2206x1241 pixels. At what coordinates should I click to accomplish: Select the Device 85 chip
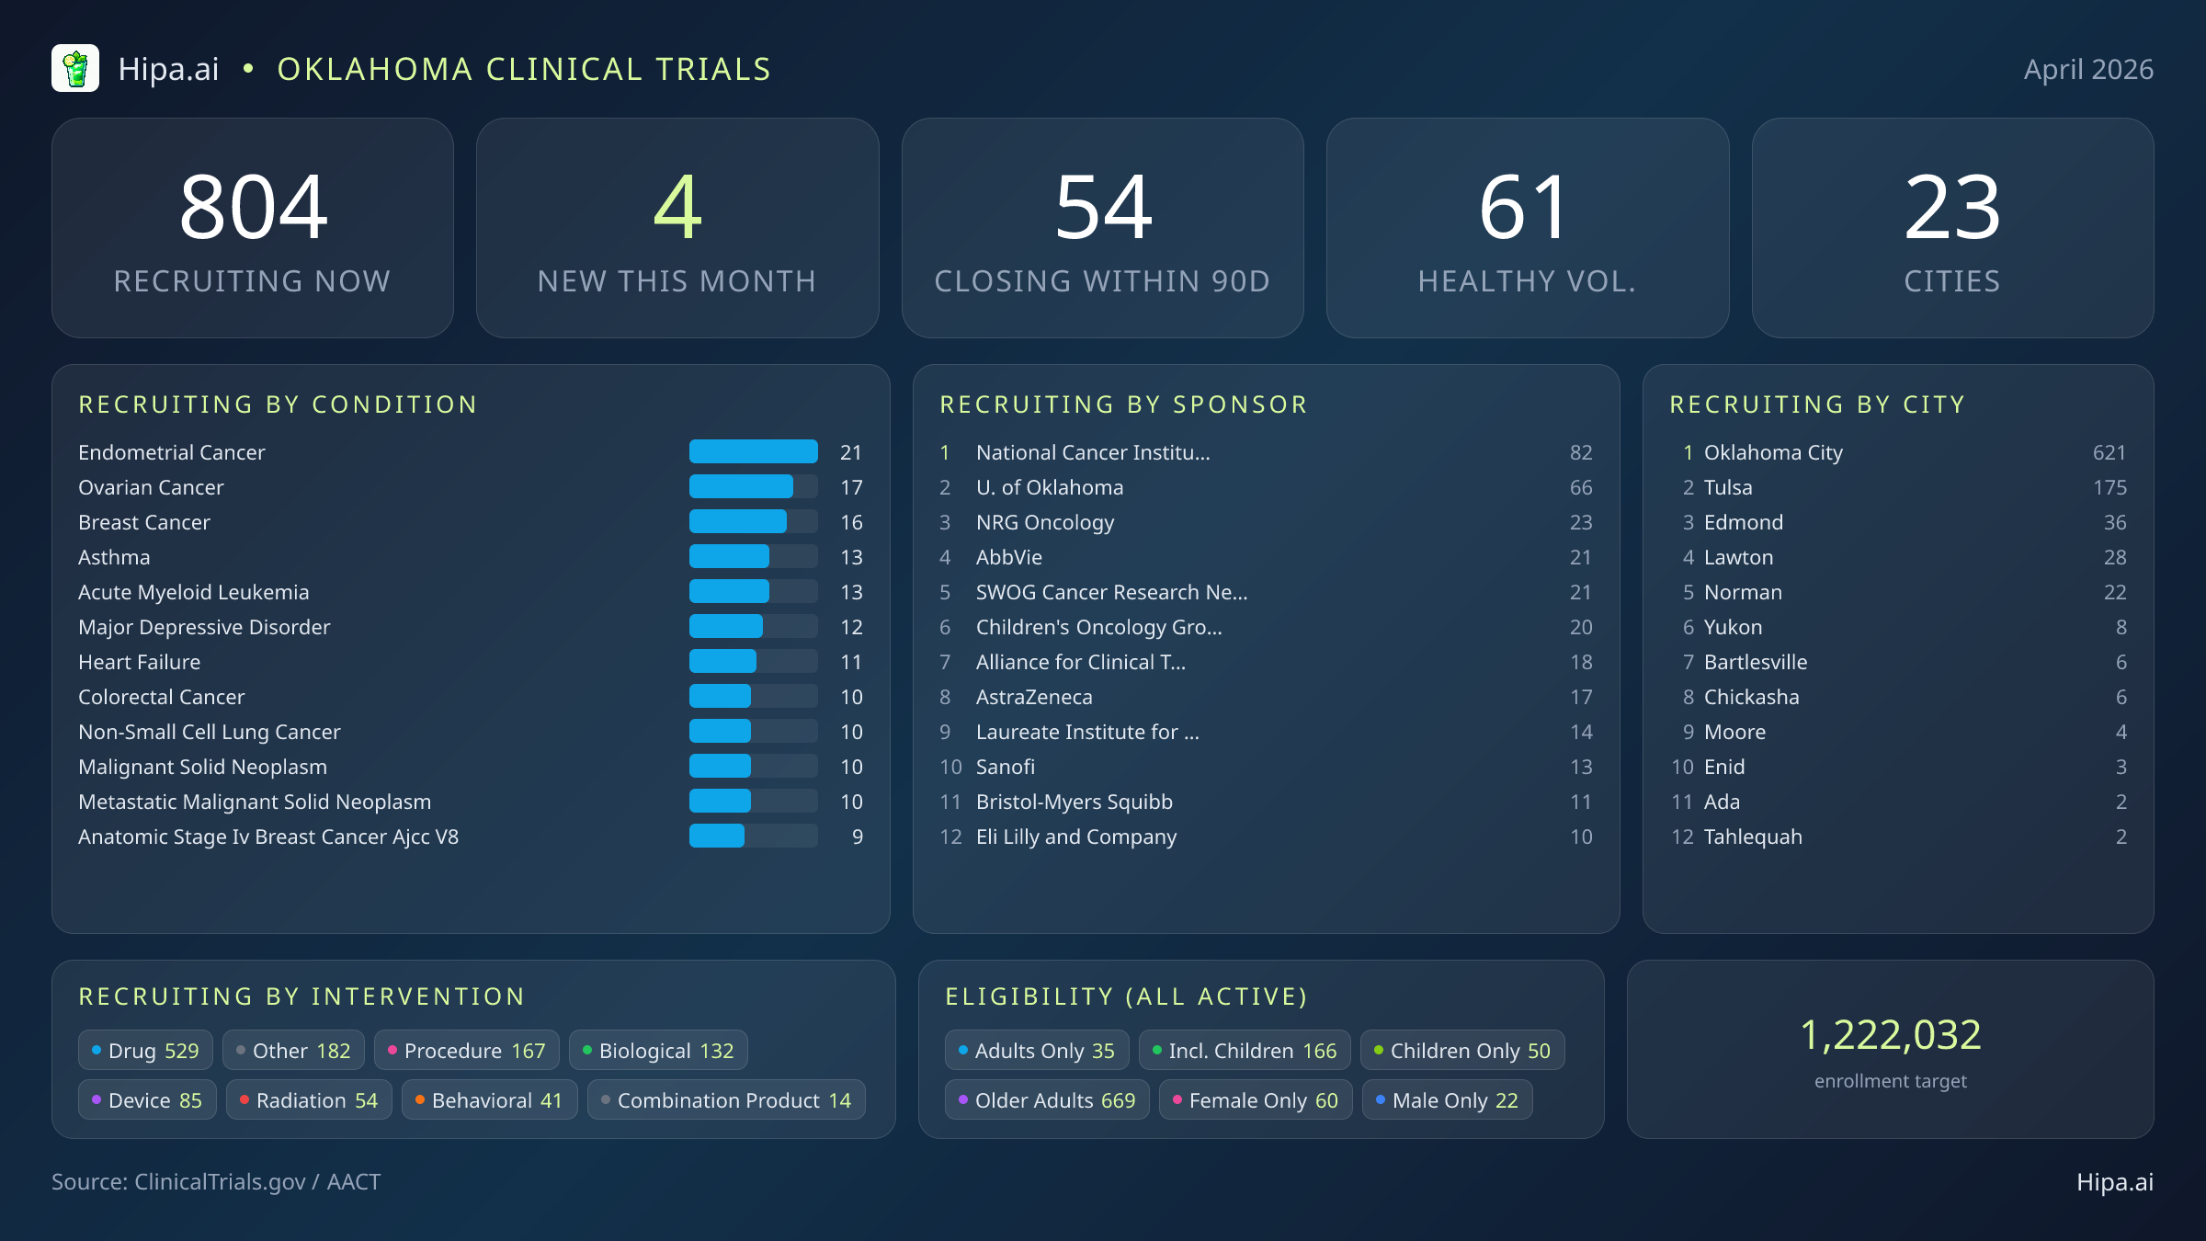[x=147, y=1100]
